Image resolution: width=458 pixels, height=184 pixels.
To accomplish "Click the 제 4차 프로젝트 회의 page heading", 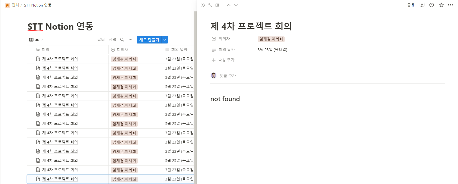I will (x=251, y=26).
